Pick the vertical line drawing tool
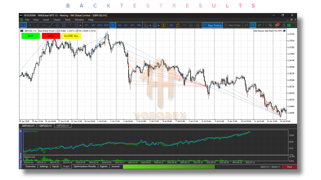This screenshot has width=321, height=180. click(x=38, y=25)
